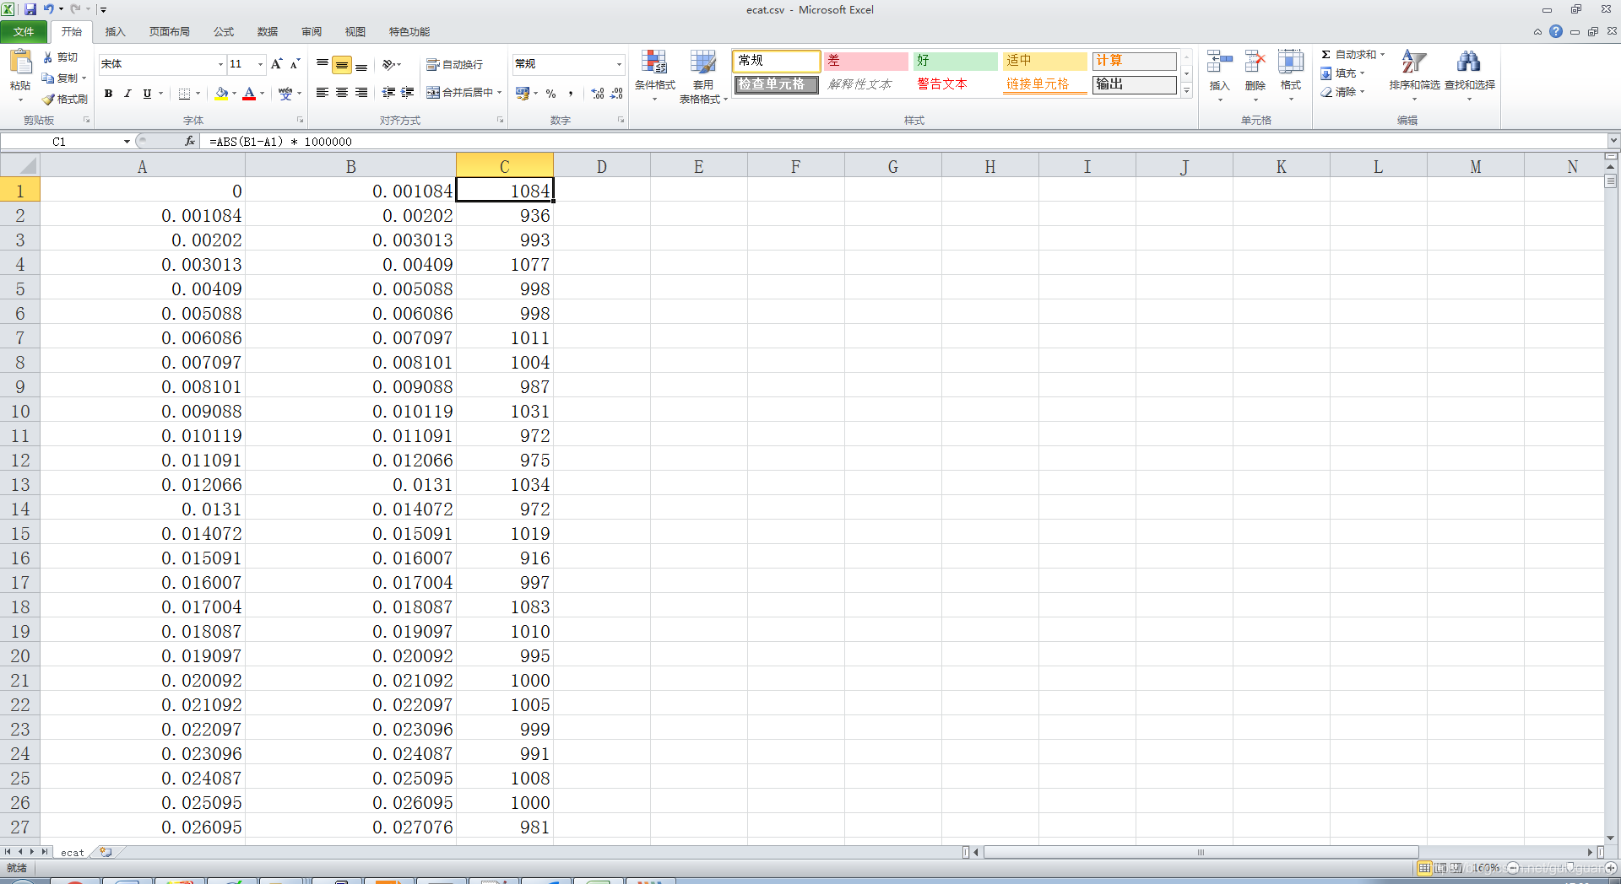
Task: Click the accounting number format icon
Action: tap(523, 94)
